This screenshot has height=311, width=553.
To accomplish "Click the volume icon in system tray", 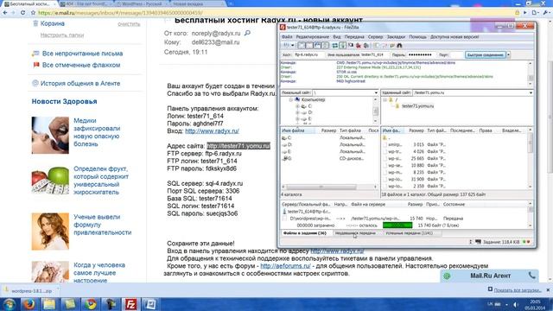I will click(x=516, y=304).
